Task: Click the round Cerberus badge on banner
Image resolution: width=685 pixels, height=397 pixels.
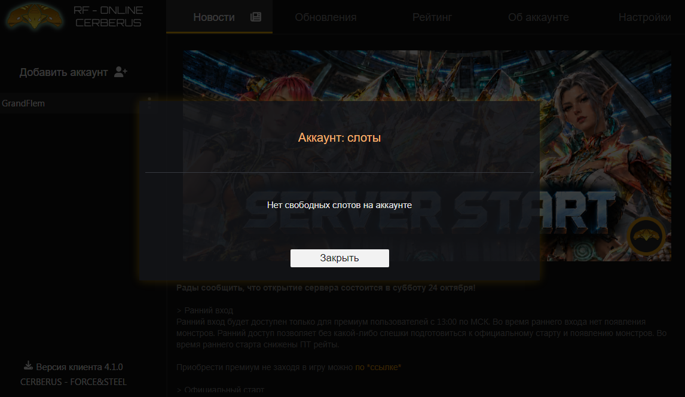Action: [x=646, y=236]
